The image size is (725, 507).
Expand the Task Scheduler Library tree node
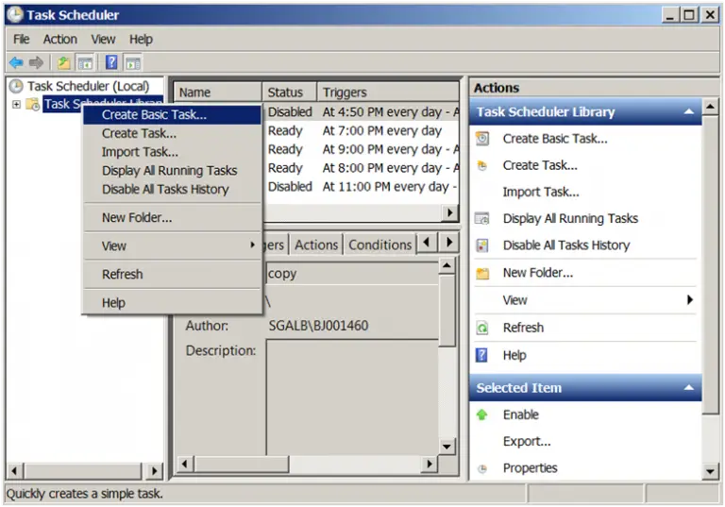17,104
